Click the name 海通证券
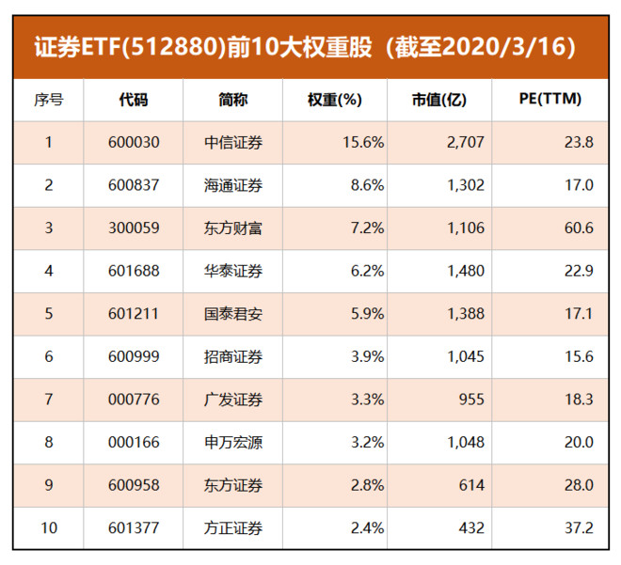 [233, 185]
